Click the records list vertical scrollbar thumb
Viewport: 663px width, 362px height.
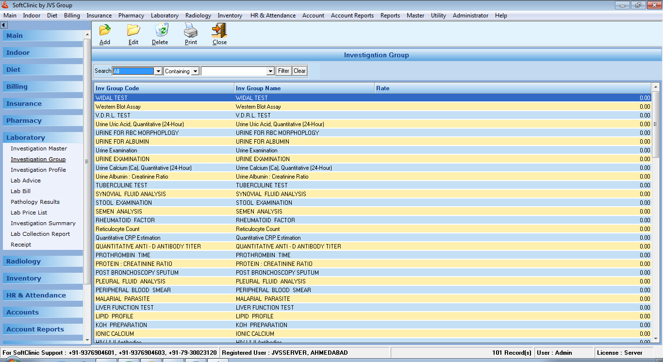click(x=656, y=127)
